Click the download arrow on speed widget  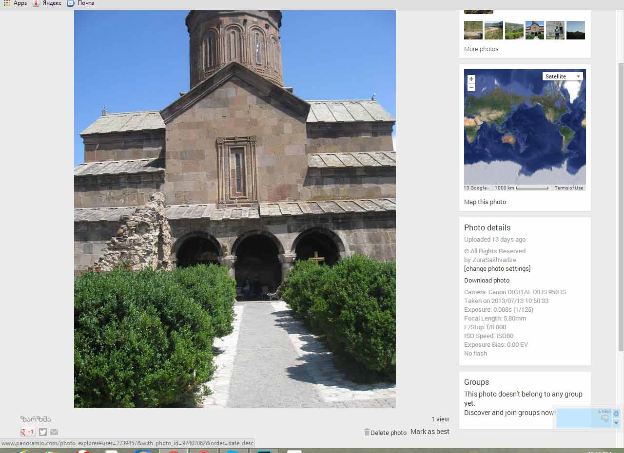(x=616, y=414)
